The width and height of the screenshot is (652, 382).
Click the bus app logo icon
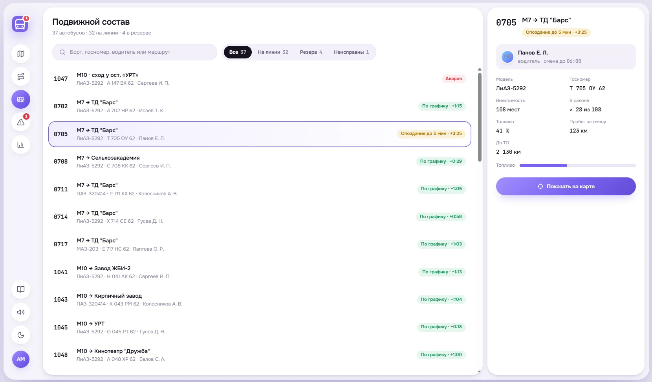pos(20,24)
